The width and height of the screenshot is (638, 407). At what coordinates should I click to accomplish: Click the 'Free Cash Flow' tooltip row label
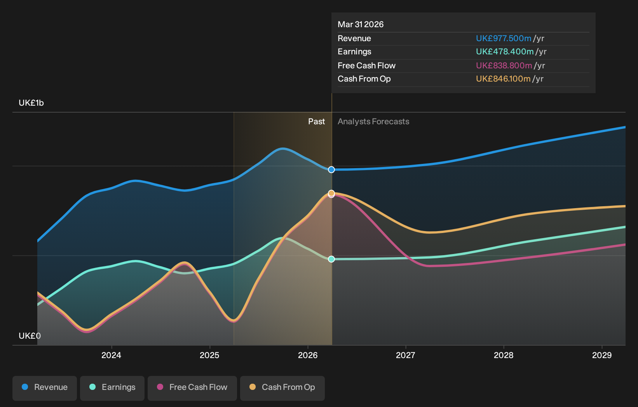pos(366,66)
